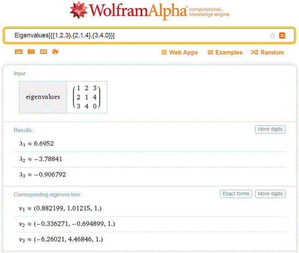Click the Exact forms button

[x=236, y=194]
